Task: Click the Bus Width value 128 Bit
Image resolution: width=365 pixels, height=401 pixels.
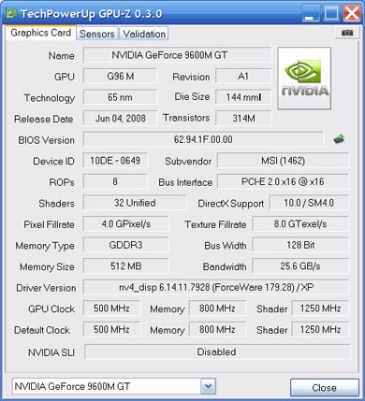Action: 300,245
